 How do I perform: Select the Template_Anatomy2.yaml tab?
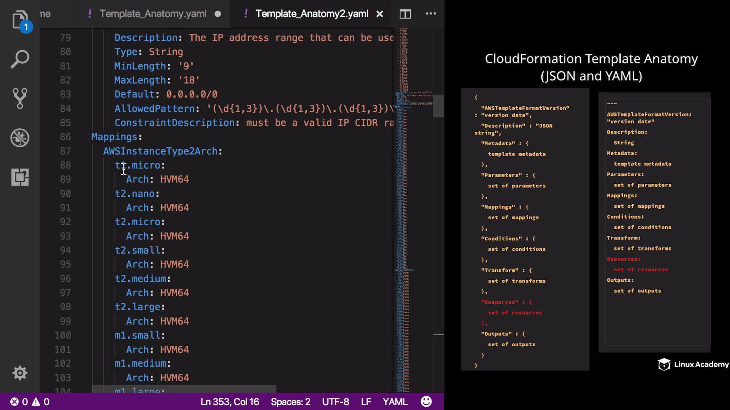click(x=311, y=14)
